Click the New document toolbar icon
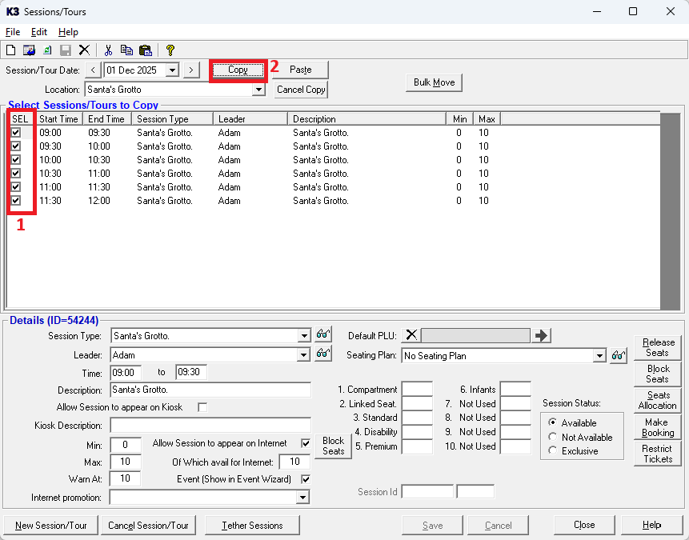The image size is (689, 540). point(11,50)
